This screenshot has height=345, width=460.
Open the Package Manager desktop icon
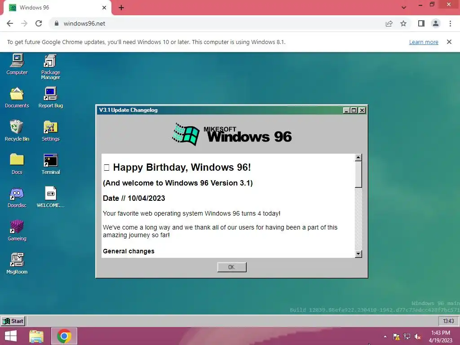pyautogui.click(x=50, y=67)
